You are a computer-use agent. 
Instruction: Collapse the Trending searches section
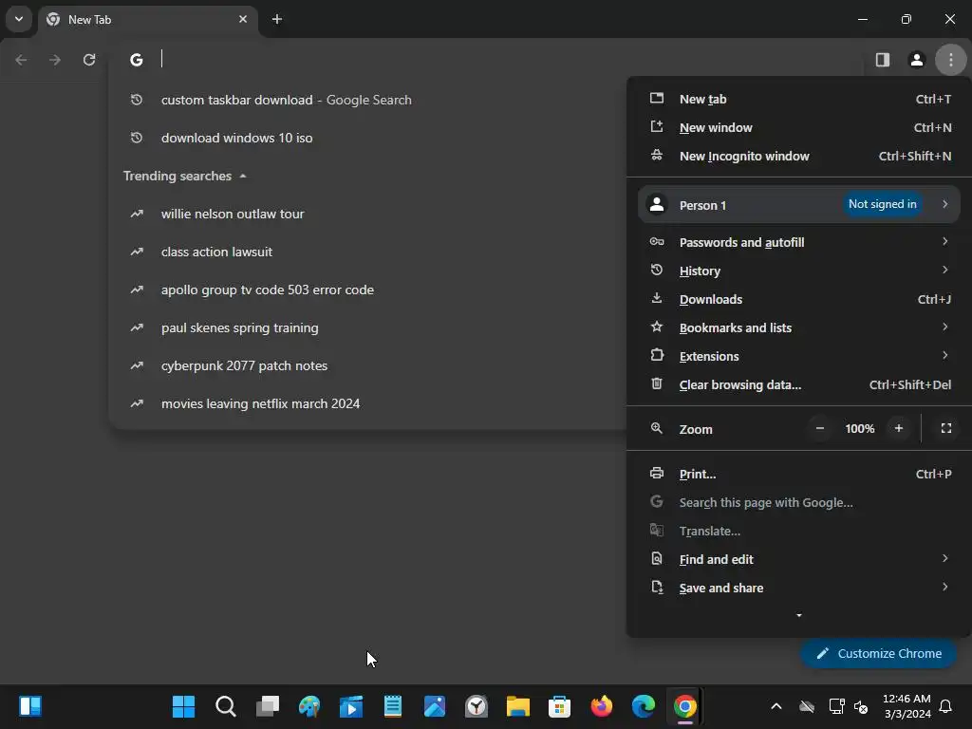tap(185, 176)
